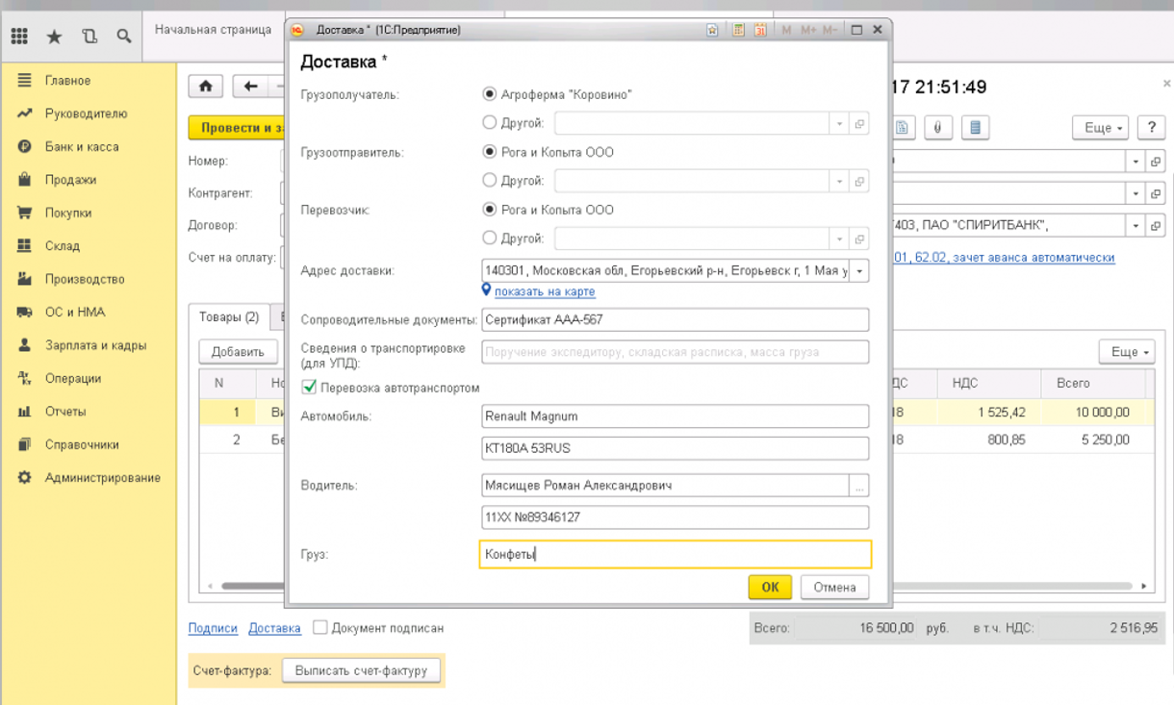Select 'Другой' radio for Перевозчик
Image resolution: width=1174 pixels, height=705 pixels.
(x=490, y=238)
